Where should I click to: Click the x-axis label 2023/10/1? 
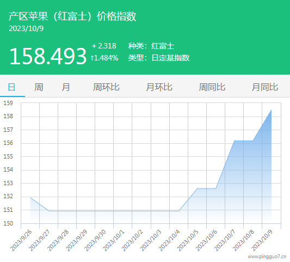coord(114,240)
